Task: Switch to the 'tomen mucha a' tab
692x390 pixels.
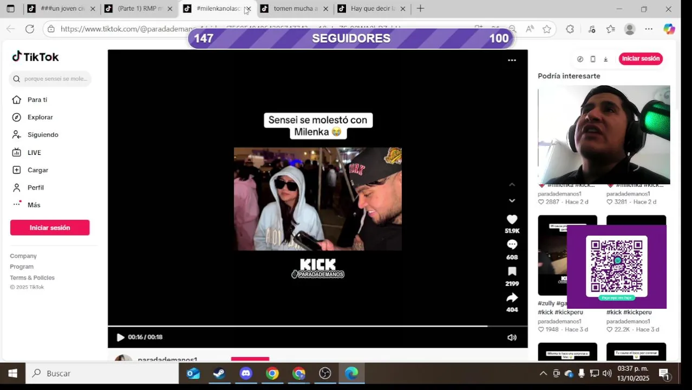Action: pos(295,9)
